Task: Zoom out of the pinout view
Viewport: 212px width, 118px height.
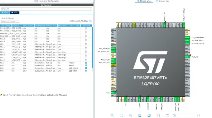Action: tap(130, 116)
